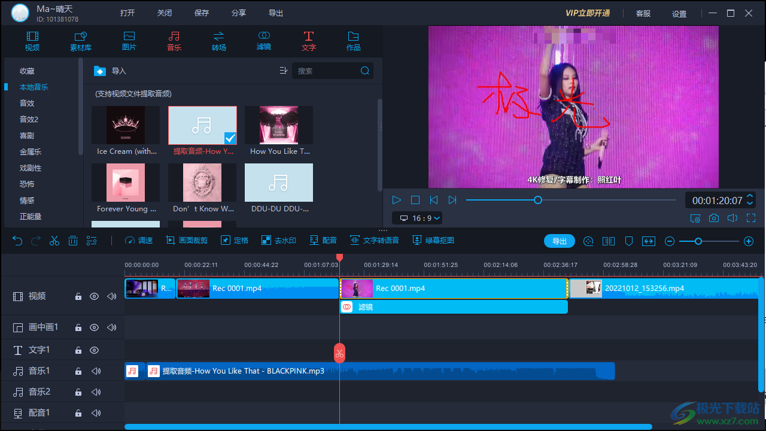The image size is (766, 431).
Task: Open the 调速 speed adjustment tool
Action: pyautogui.click(x=138, y=240)
